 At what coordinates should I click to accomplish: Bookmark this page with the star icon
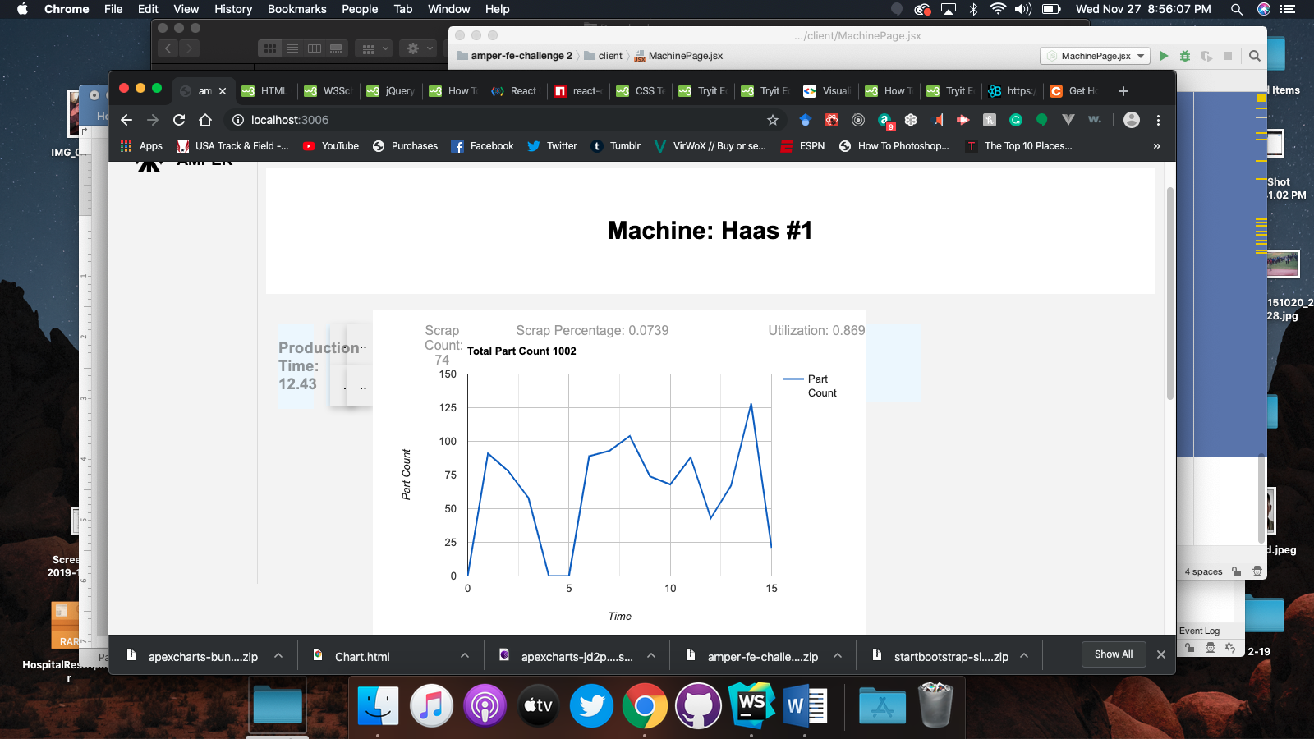(x=773, y=120)
